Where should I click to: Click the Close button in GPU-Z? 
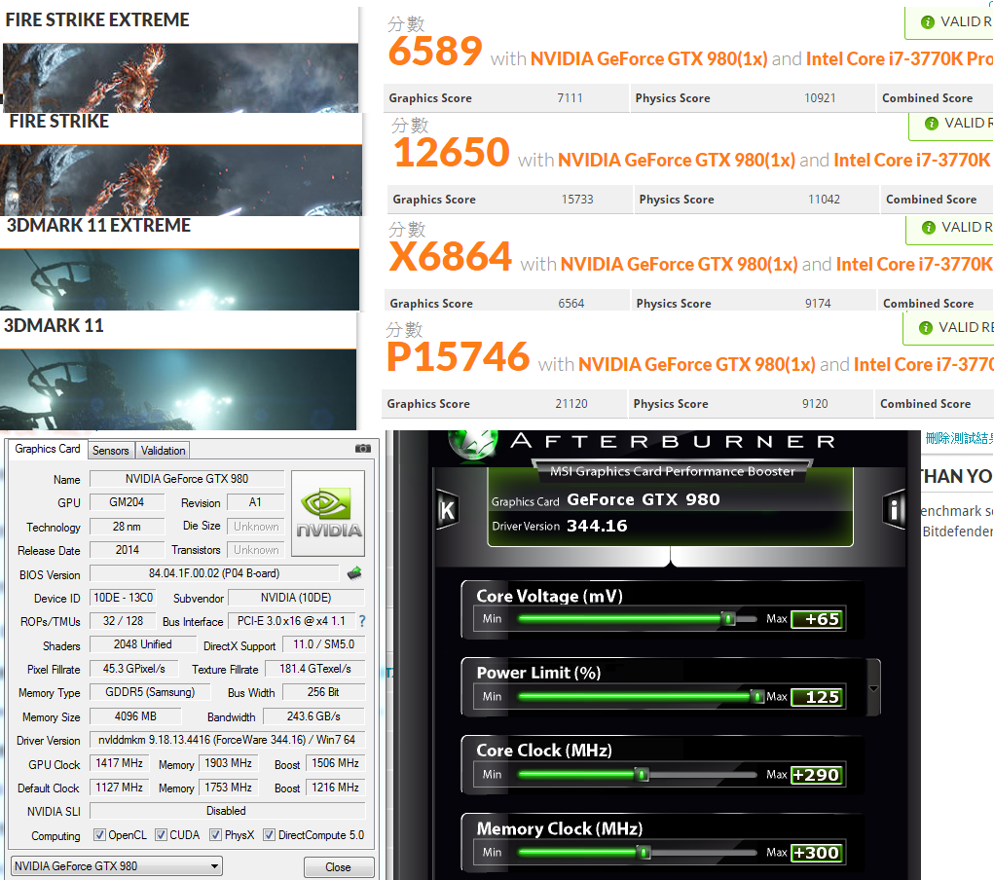[339, 866]
